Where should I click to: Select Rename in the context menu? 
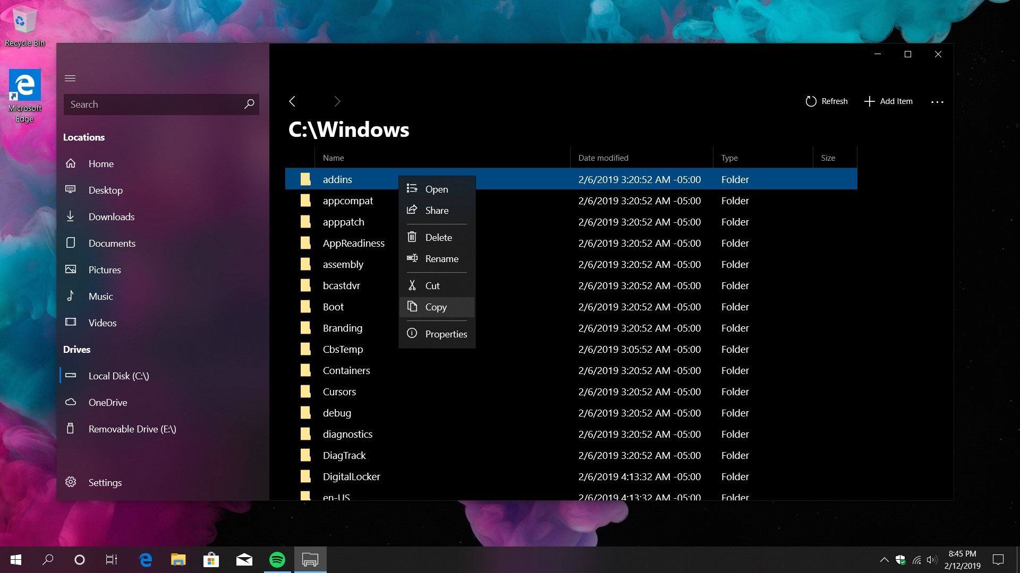click(x=441, y=259)
